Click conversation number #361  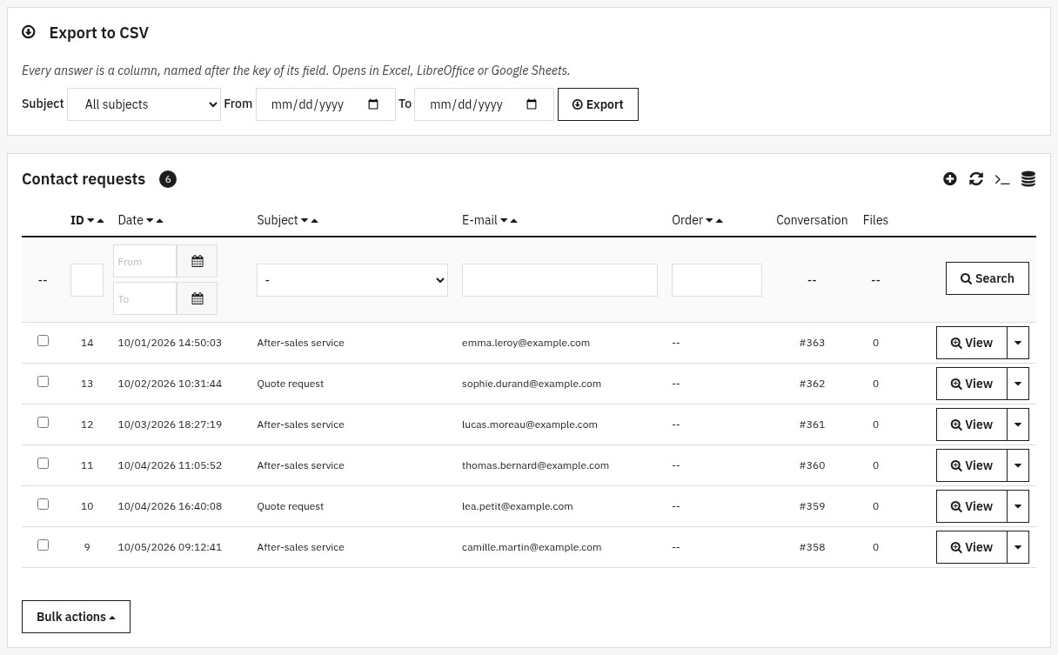pyautogui.click(x=812, y=424)
